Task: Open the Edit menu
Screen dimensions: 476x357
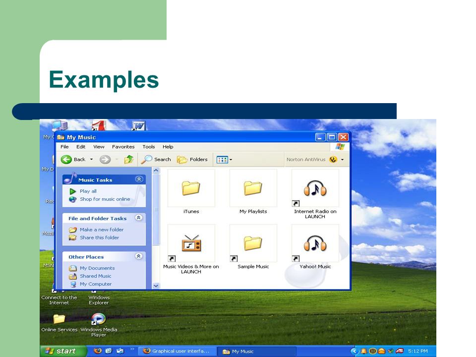Action: (x=81, y=147)
